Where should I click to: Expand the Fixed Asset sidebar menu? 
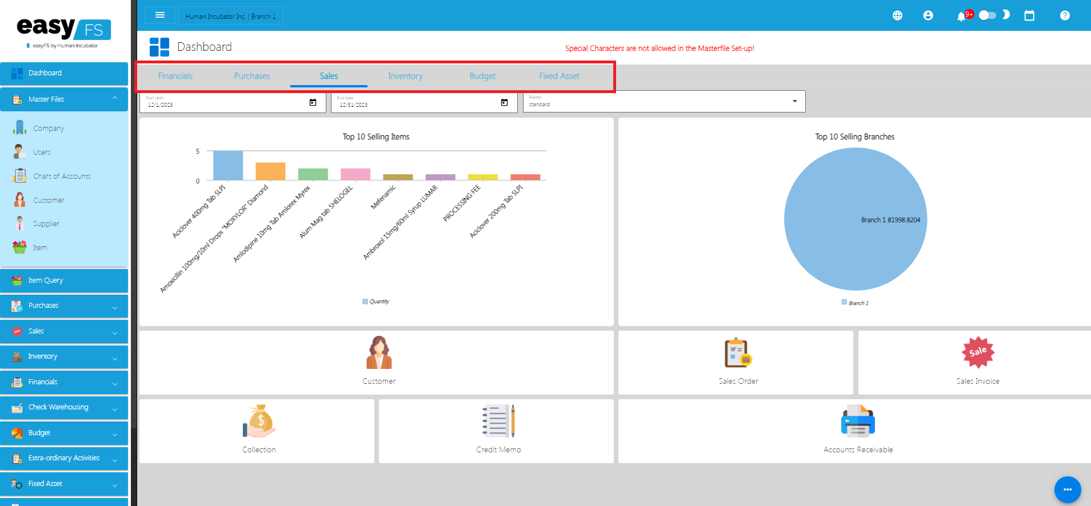coord(64,484)
